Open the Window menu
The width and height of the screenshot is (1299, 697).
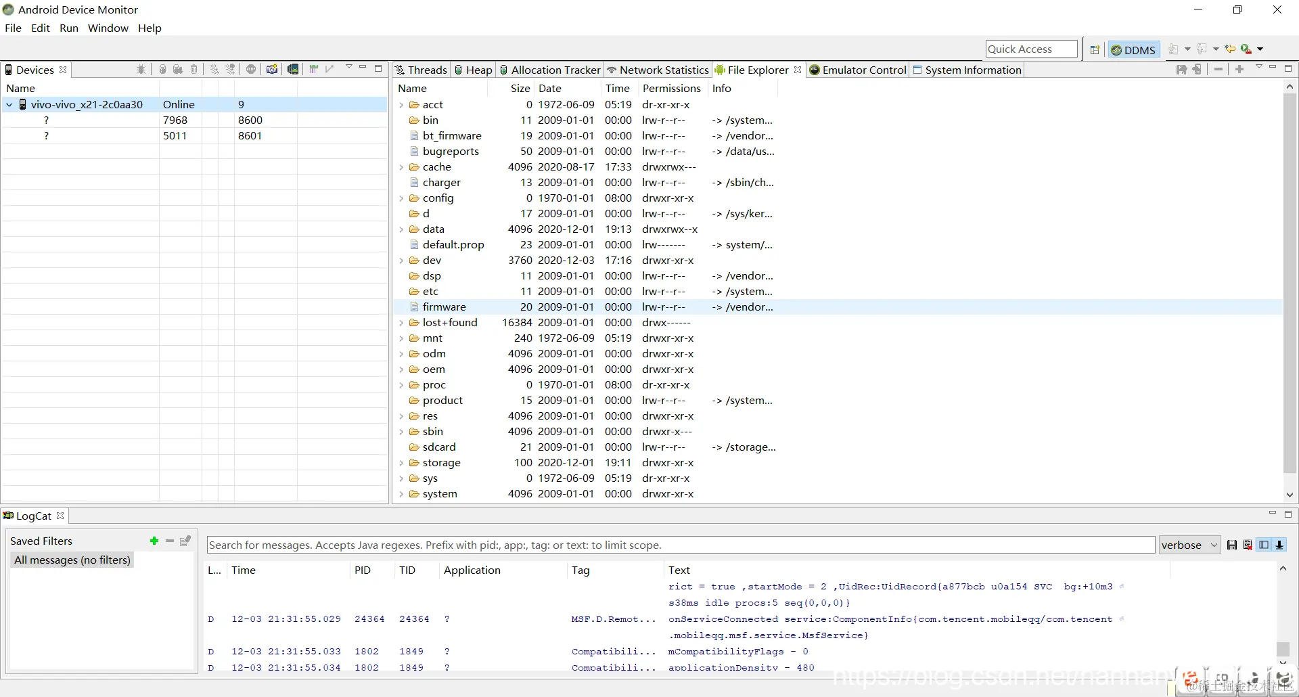(108, 28)
